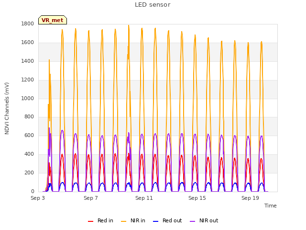This screenshot has height=230, width=306.
Task: Select the NIR out legend entry
Action: [204, 220]
